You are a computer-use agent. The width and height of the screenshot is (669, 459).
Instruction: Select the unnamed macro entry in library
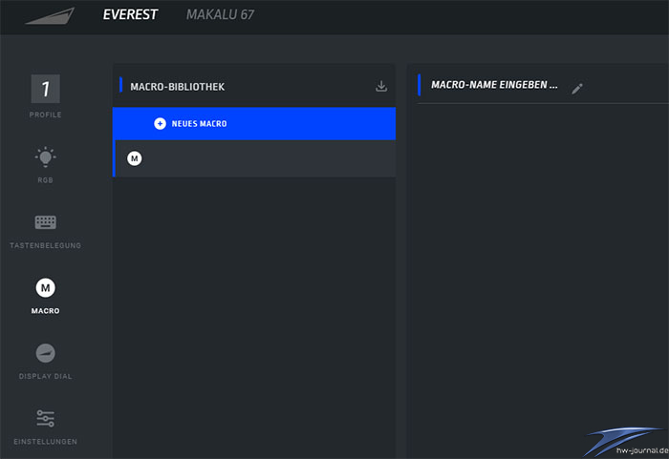point(254,158)
